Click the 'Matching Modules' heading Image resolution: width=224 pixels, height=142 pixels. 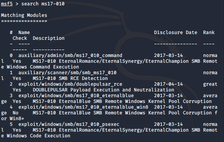[24, 15]
